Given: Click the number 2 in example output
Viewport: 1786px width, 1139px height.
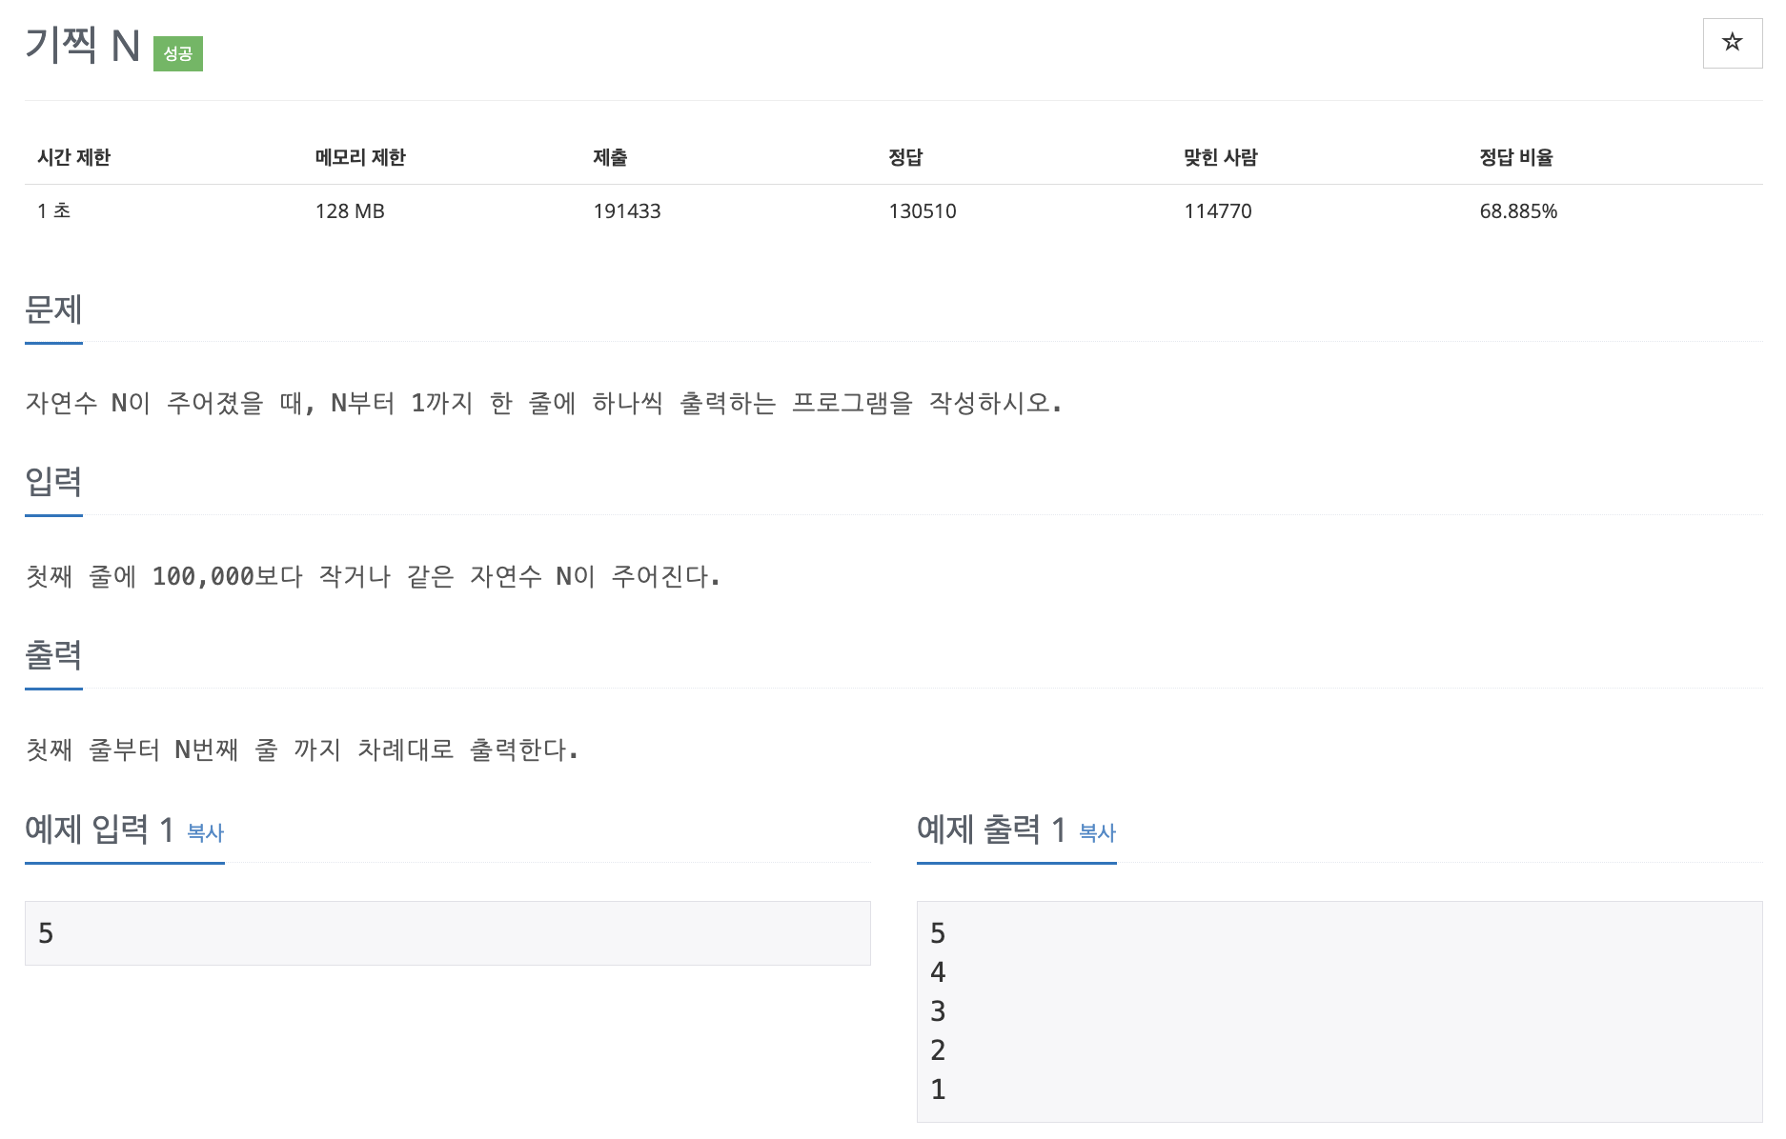Looking at the screenshot, I should (938, 1050).
